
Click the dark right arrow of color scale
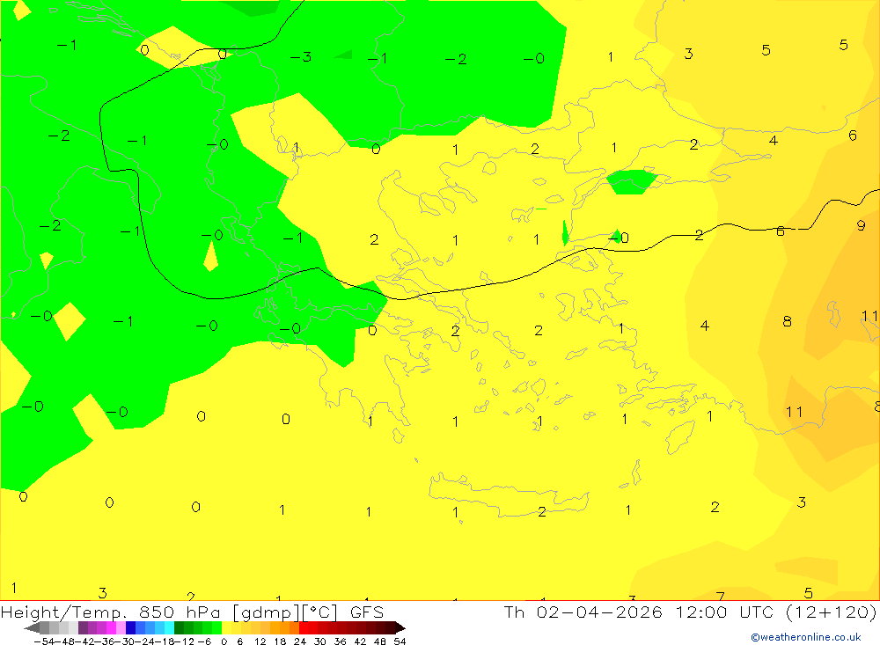pos(400,628)
